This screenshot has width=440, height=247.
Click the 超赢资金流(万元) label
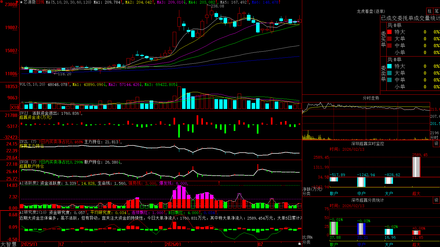pos(35,117)
